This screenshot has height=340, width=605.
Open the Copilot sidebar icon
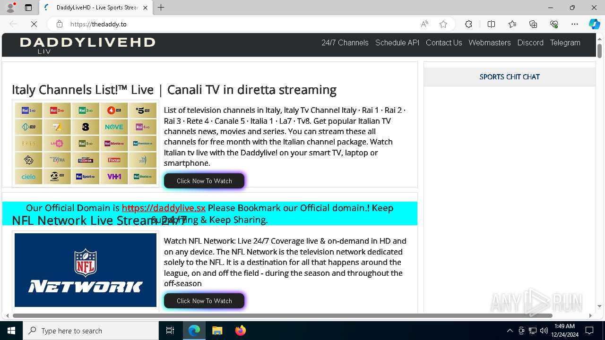tap(594, 24)
